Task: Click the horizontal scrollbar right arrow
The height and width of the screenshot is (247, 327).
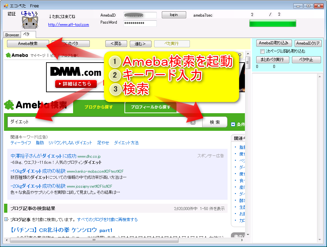Action: [242, 240]
